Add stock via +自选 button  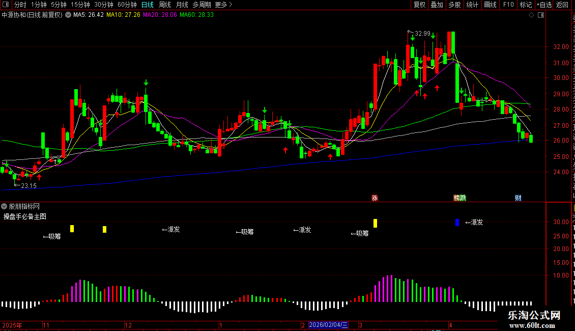[544, 5]
